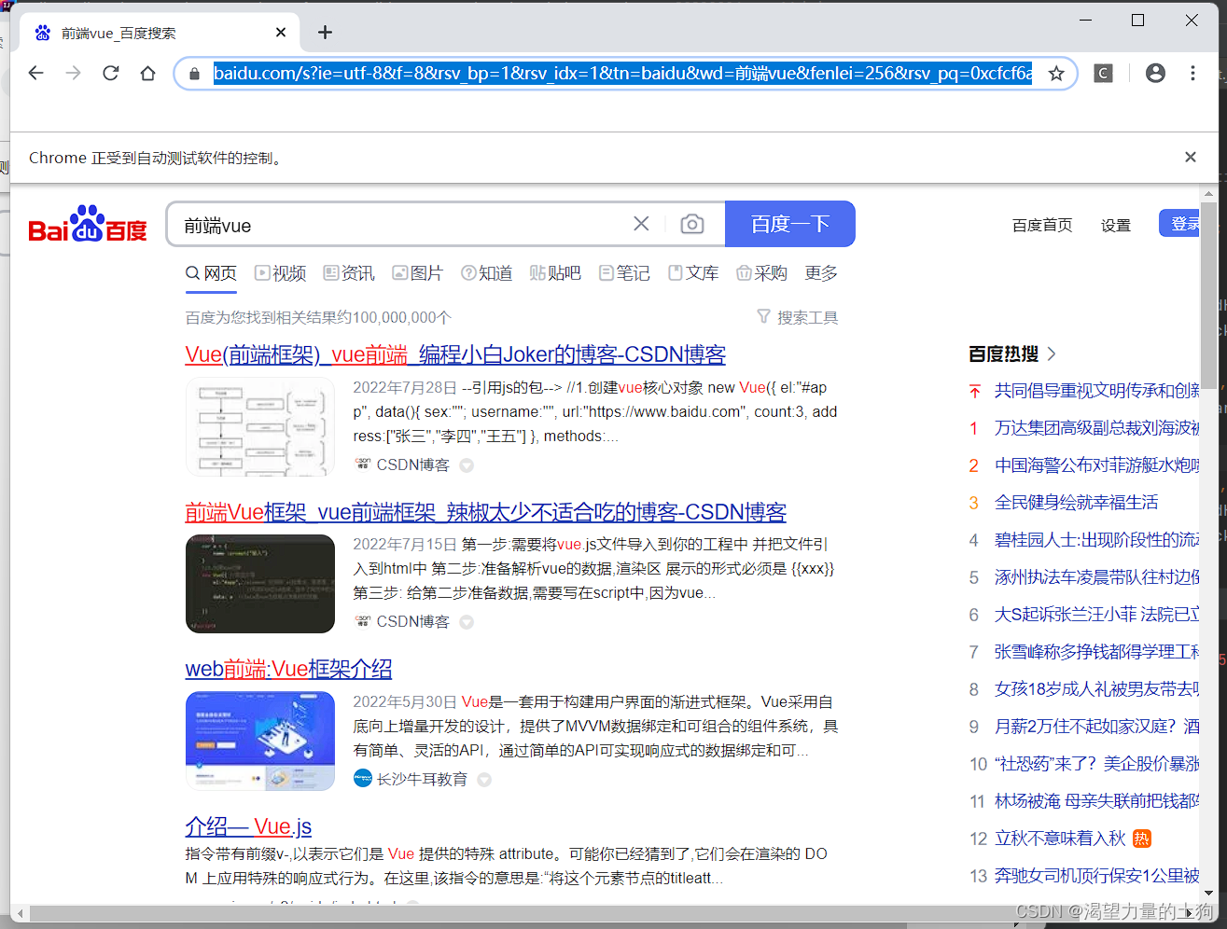1227x929 pixels.
Task: Open hot search 月薪2万住不起如家汉庭
Action: [x=1097, y=727]
